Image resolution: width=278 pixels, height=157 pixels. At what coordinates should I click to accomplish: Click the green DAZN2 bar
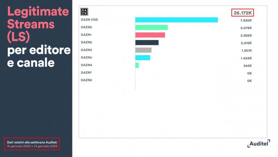151,27
